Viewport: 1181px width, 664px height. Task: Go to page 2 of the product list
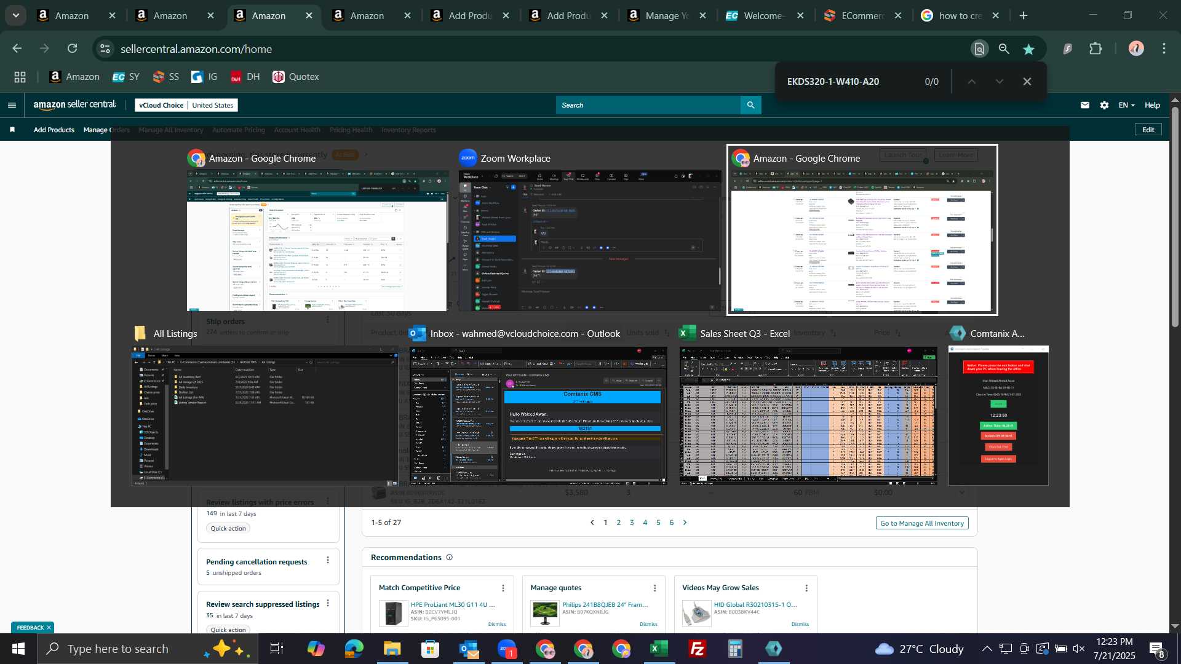pyautogui.click(x=619, y=523)
